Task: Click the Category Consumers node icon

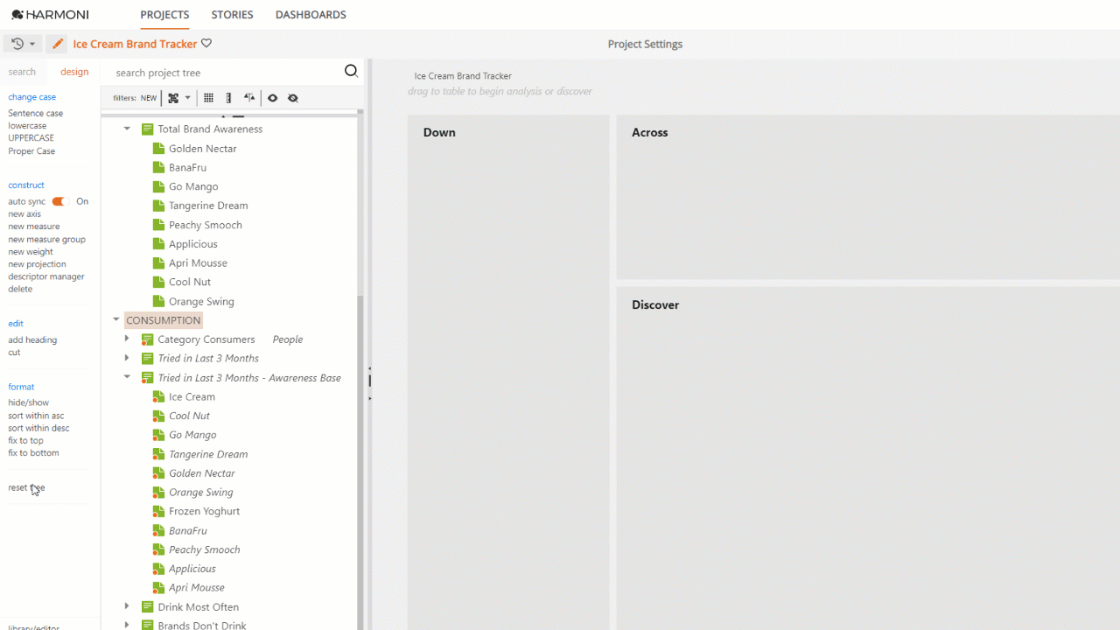Action: click(147, 339)
